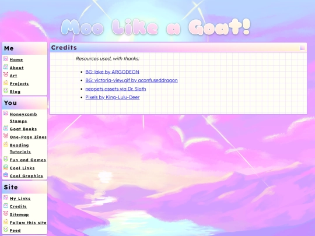Viewport: 315px width, 236px height.
Task: Click the Moo Like a Goat! site title
Action: coord(156,27)
